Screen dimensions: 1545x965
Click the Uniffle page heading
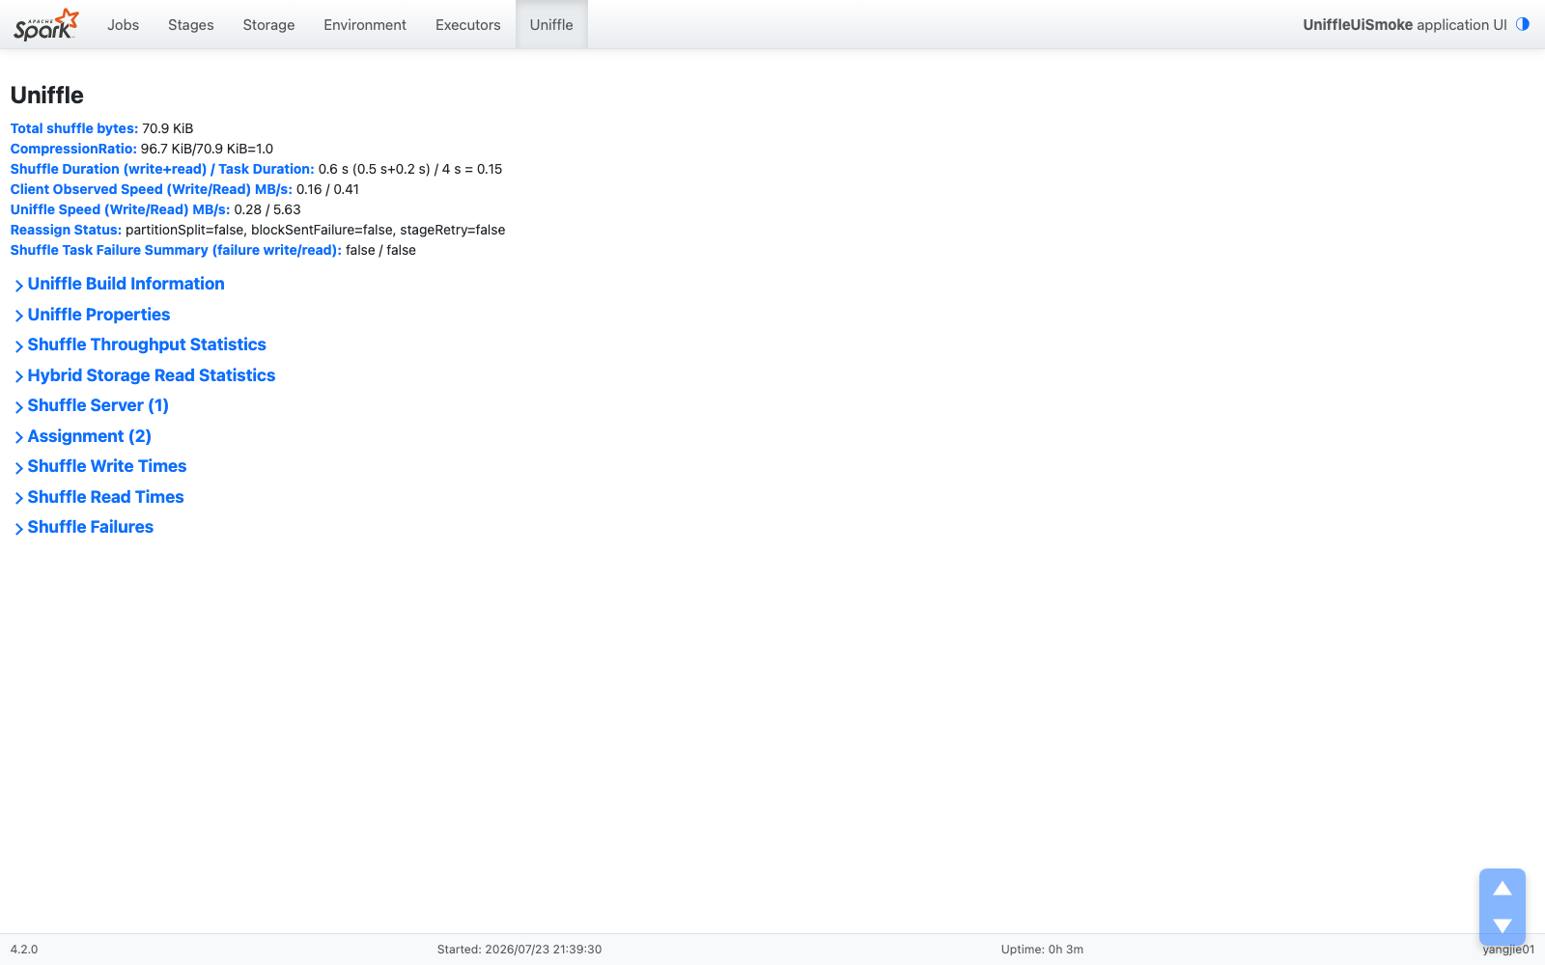pyautogui.click(x=47, y=96)
